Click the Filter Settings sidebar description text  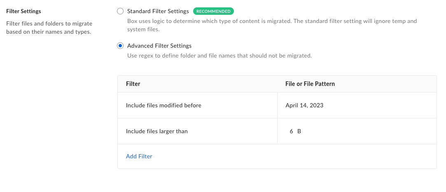(x=49, y=28)
